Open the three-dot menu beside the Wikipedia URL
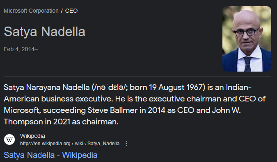 (126, 144)
